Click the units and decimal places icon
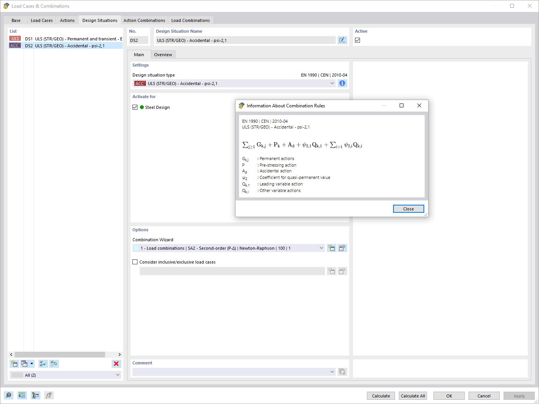The width and height of the screenshot is (539, 404). (x=22, y=395)
